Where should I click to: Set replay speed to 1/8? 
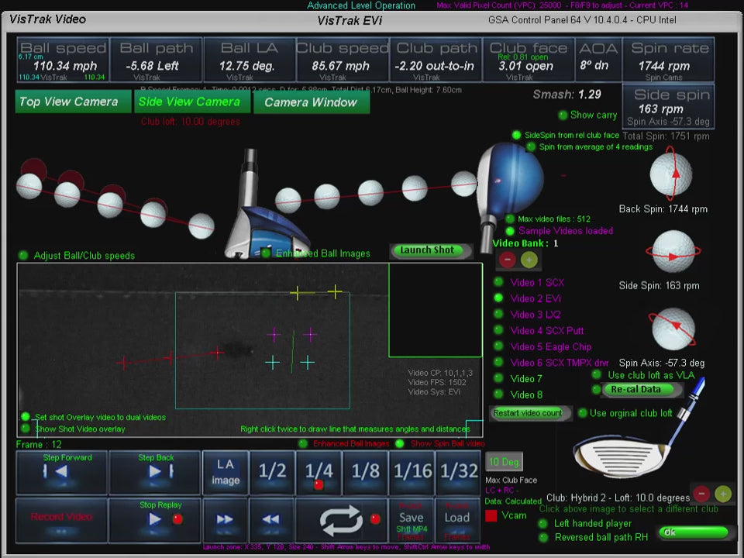[x=365, y=472]
